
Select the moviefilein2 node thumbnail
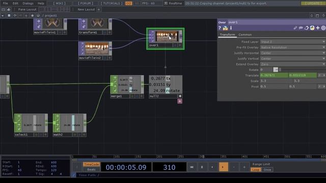pos(97,49)
